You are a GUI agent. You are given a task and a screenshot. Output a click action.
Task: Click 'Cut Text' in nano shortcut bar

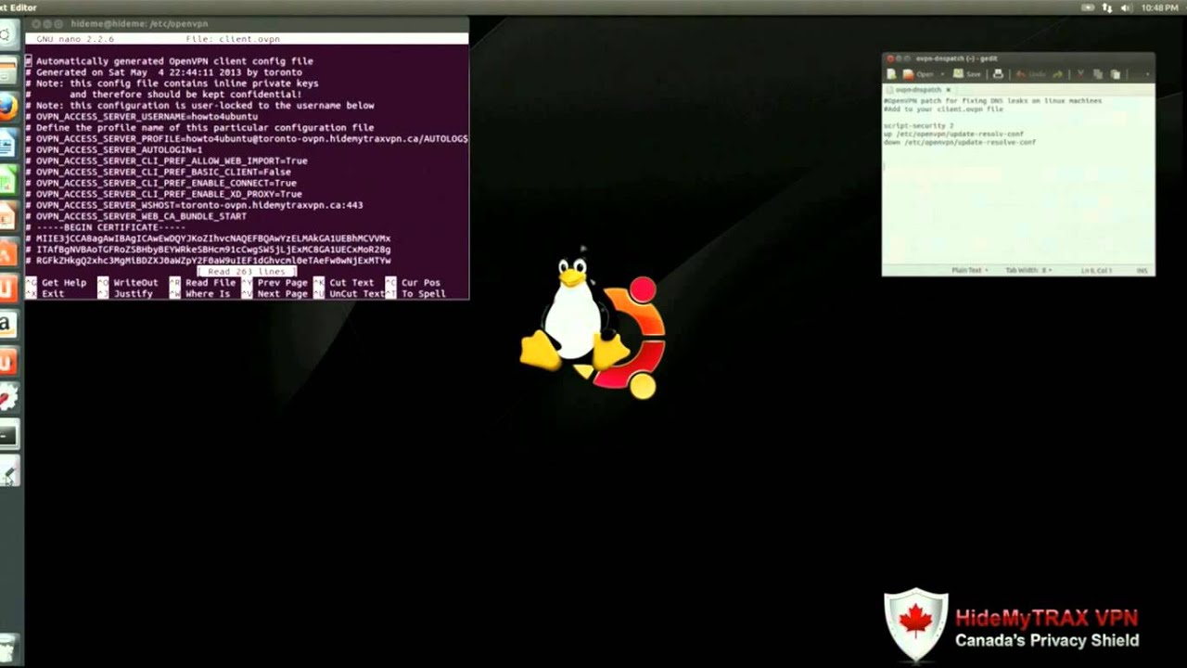(x=351, y=283)
